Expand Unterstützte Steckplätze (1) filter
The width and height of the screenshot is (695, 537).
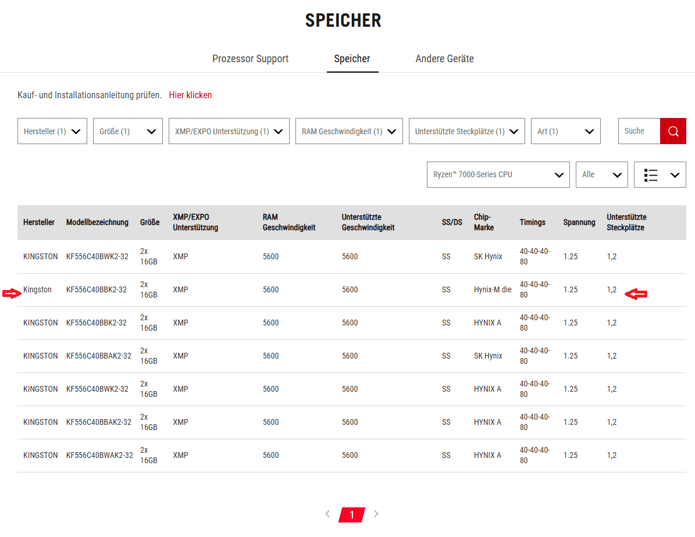[467, 131]
